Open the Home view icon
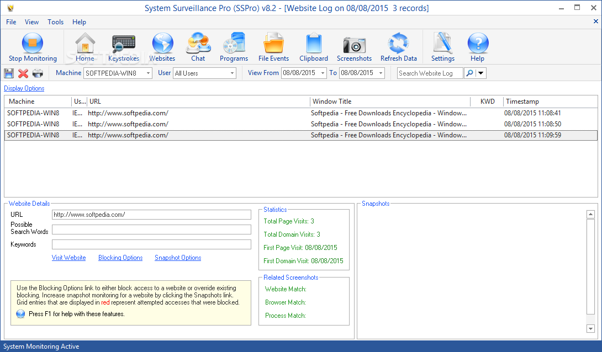 tap(85, 43)
